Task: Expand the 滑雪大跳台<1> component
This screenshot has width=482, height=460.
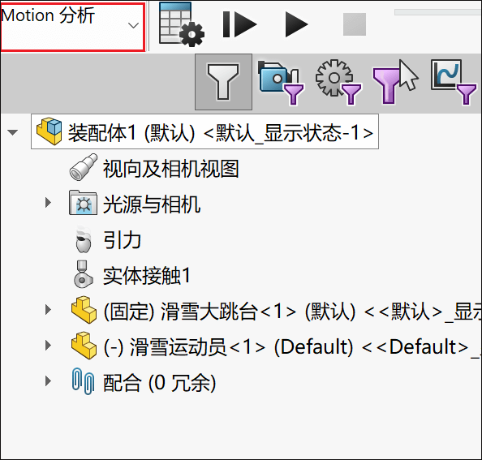Action: pos(48,309)
